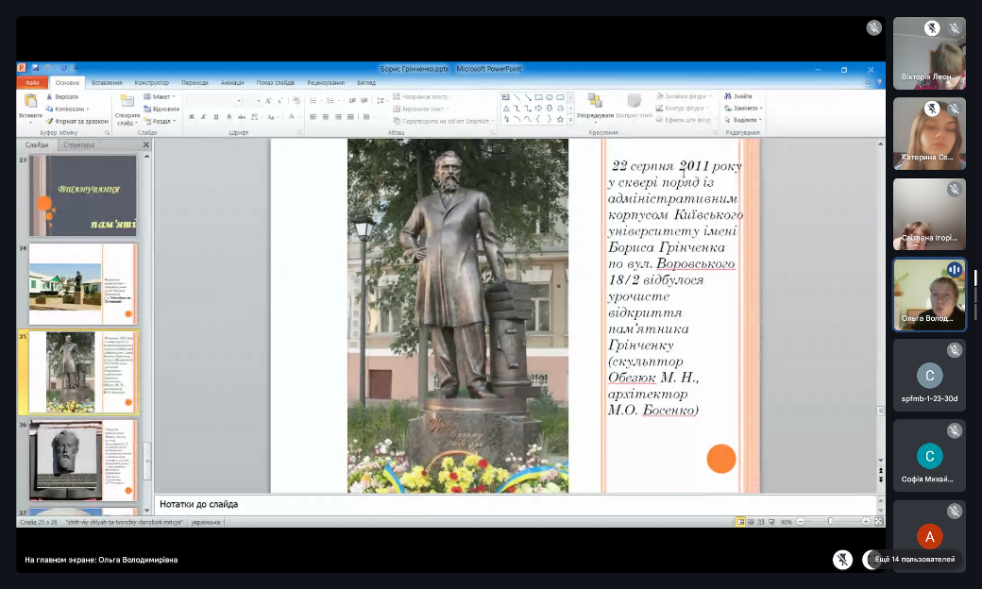Select slide 26 thumbnail
Screen dimensions: 982x589
tap(83, 461)
